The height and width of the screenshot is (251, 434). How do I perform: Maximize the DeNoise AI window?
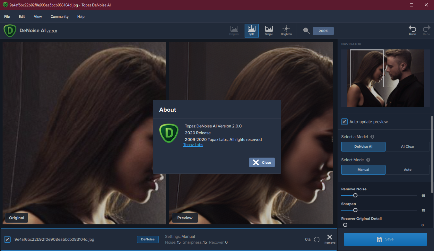(x=412, y=5)
